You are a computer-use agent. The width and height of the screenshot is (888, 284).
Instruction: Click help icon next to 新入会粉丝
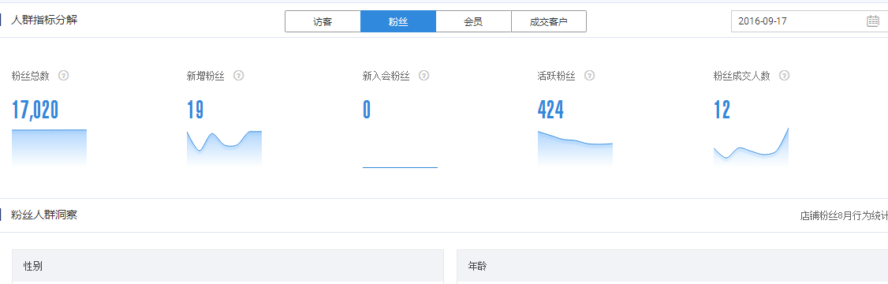coord(423,76)
